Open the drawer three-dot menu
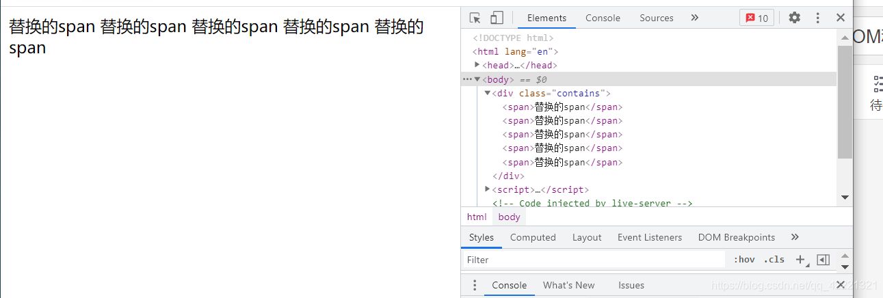The image size is (883, 298). [474, 285]
